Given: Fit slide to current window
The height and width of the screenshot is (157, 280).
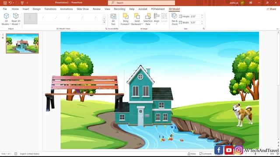Looking at the screenshot, I should coord(278,154).
